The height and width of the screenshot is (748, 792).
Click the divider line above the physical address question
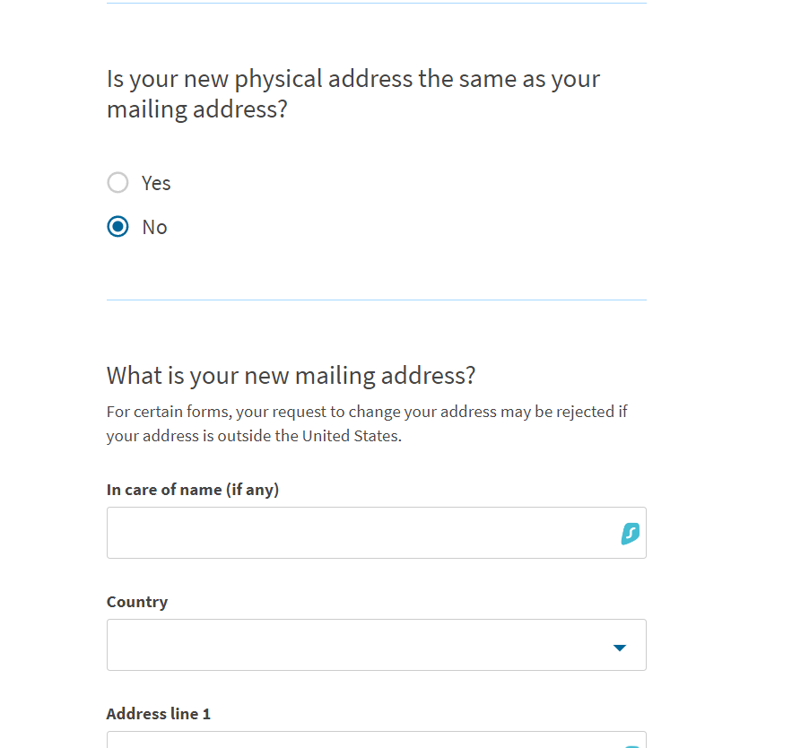(x=377, y=3)
